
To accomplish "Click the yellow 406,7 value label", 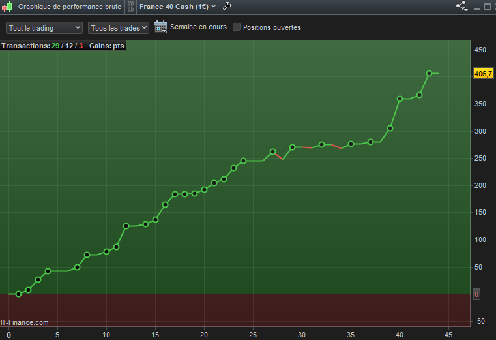I will [483, 74].
